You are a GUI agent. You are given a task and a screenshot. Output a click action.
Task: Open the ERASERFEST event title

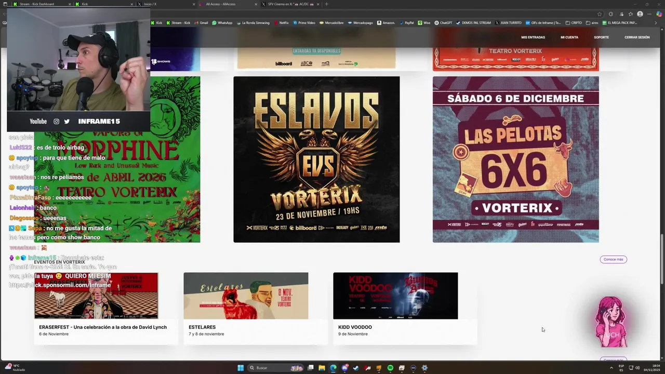[x=103, y=327]
